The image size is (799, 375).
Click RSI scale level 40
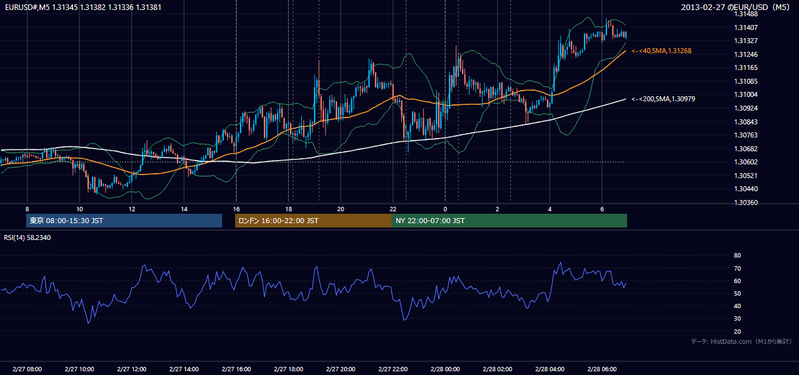tap(737, 306)
